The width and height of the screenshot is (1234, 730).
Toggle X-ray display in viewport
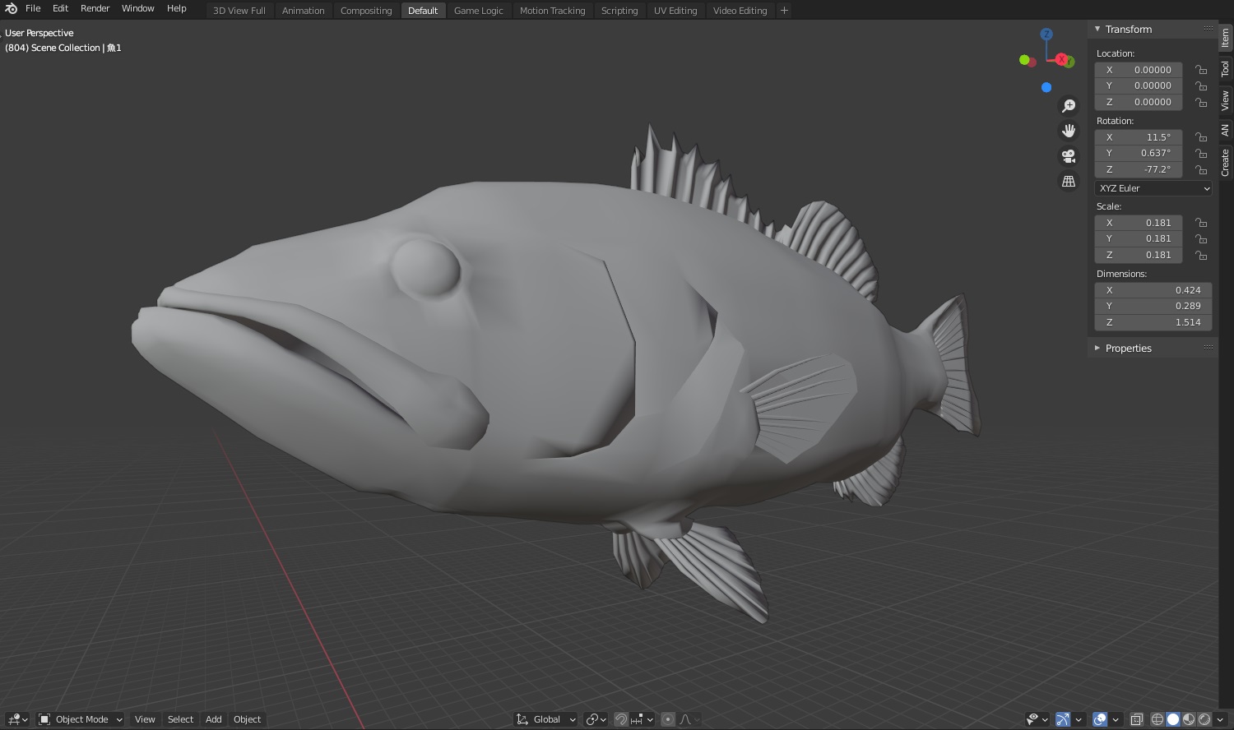click(x=1136, y=719)
